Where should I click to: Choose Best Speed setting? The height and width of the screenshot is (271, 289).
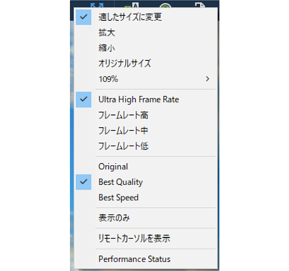click(146, 197)
